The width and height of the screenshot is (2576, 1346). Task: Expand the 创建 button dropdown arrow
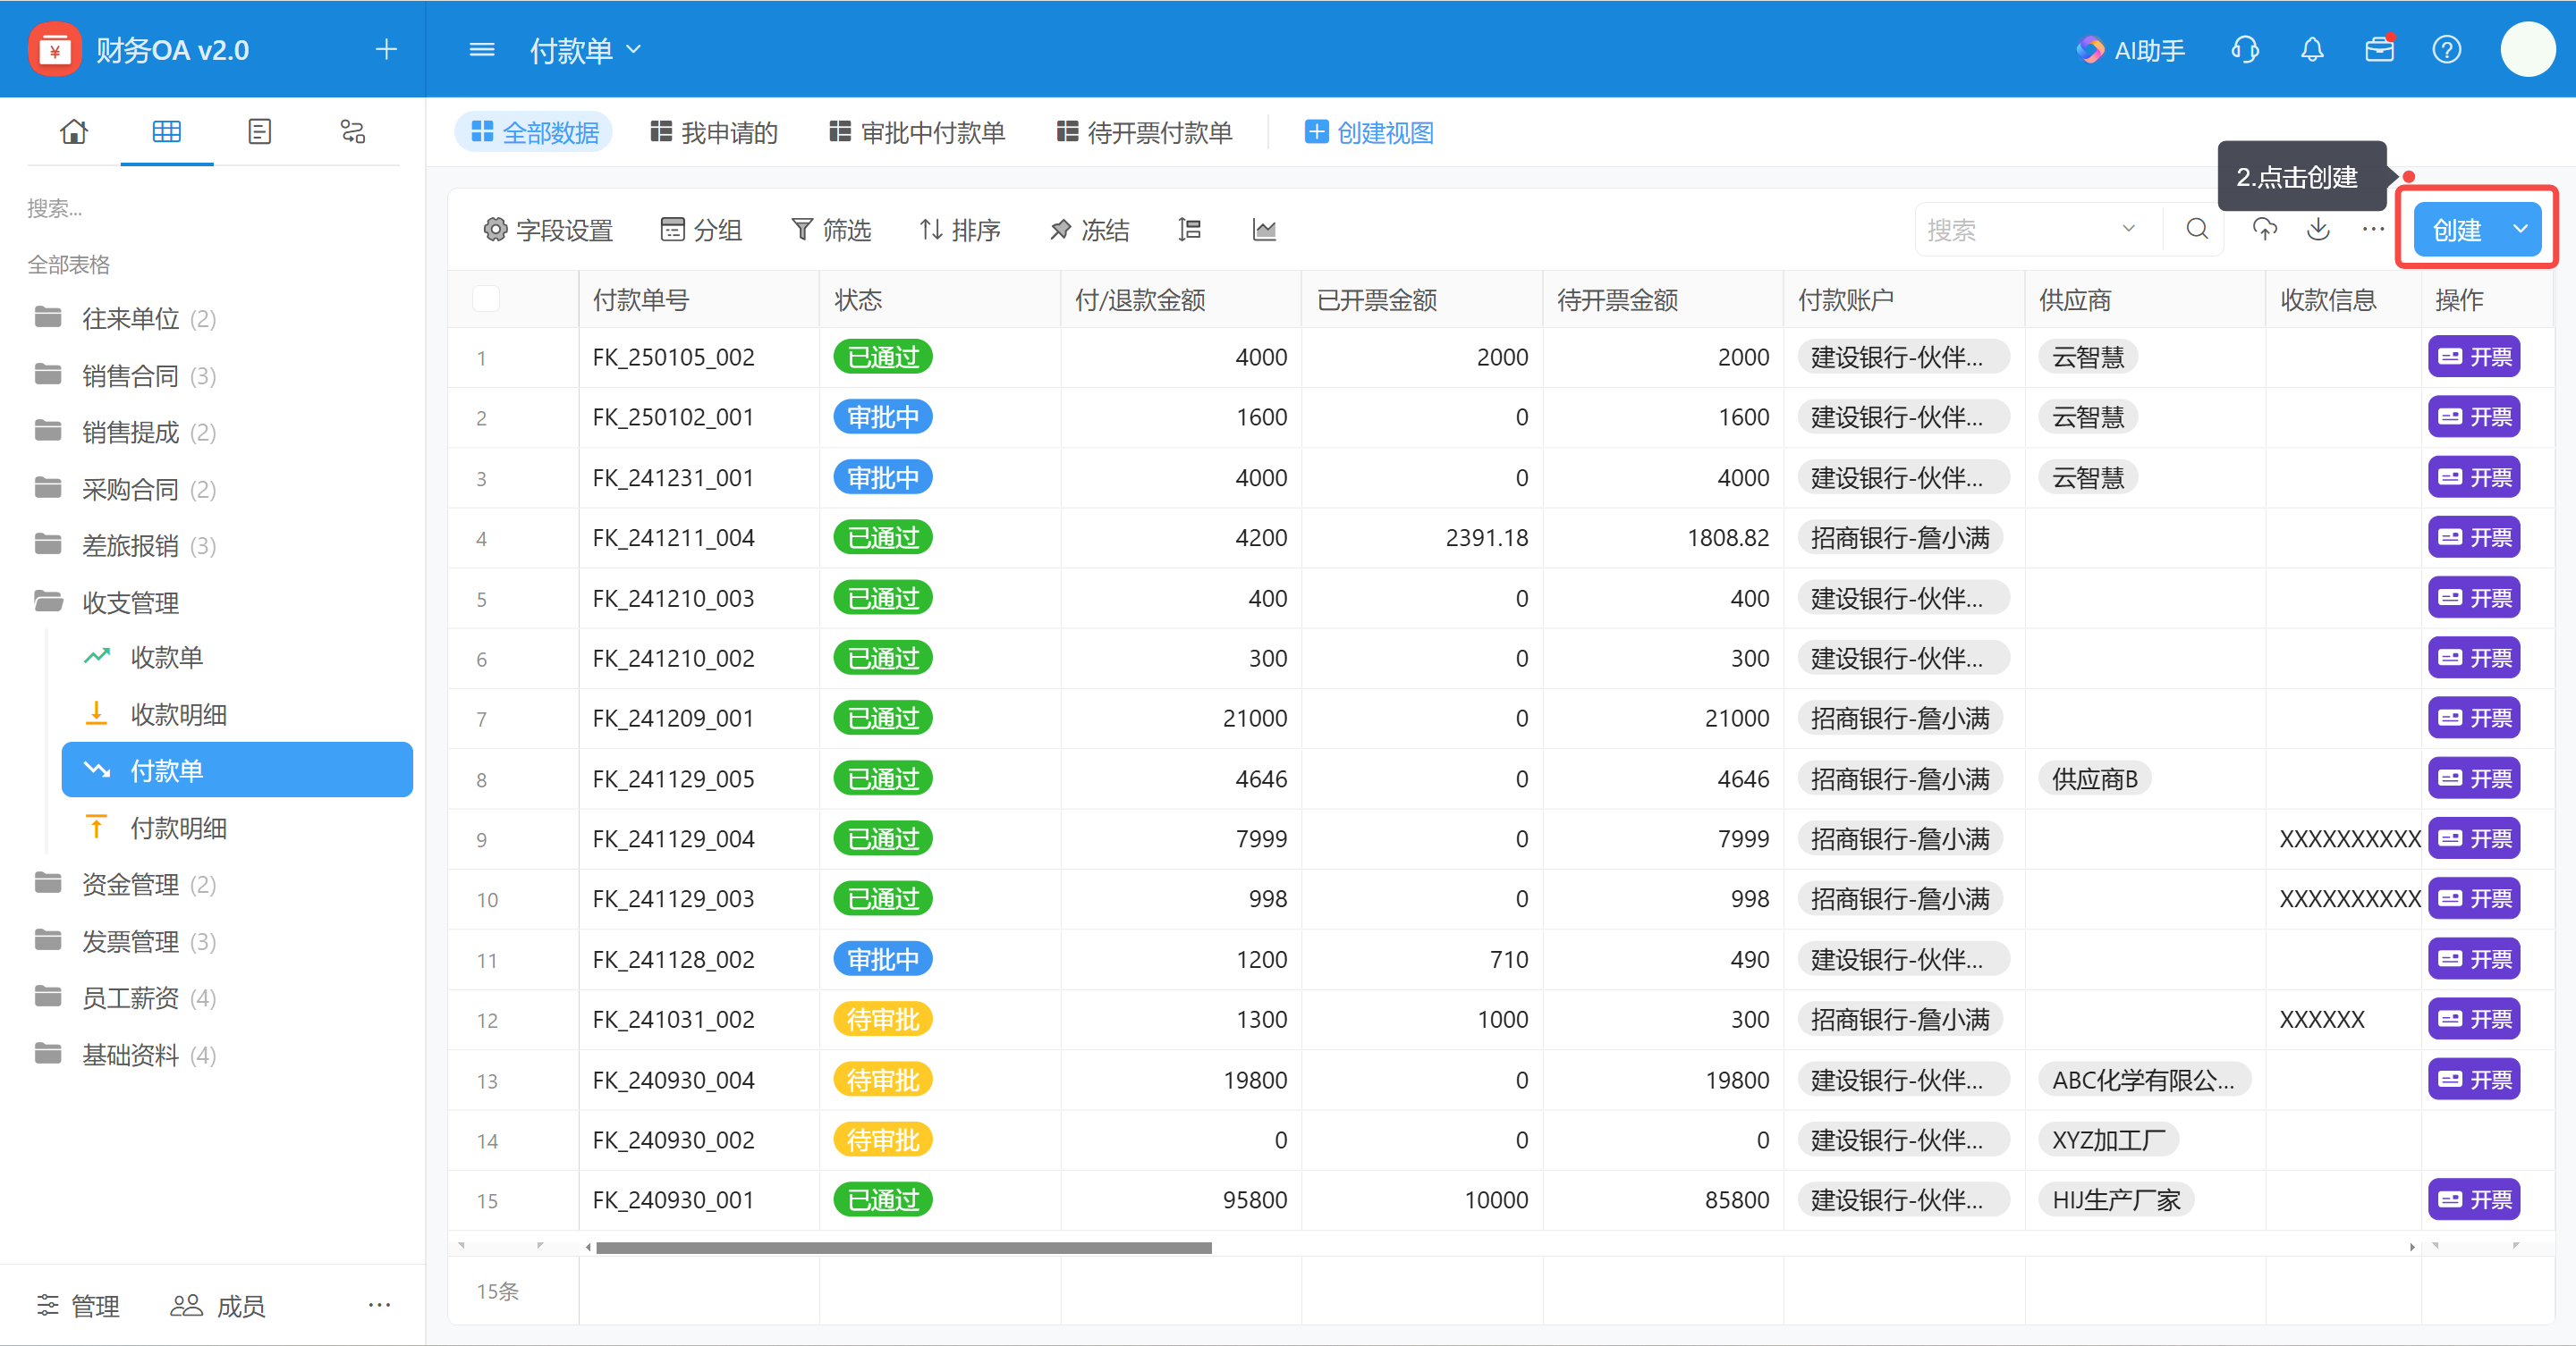coord(2521,230)
